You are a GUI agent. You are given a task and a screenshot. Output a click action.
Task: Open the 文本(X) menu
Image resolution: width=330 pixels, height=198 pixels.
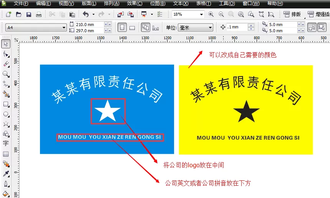click(181, 3)
